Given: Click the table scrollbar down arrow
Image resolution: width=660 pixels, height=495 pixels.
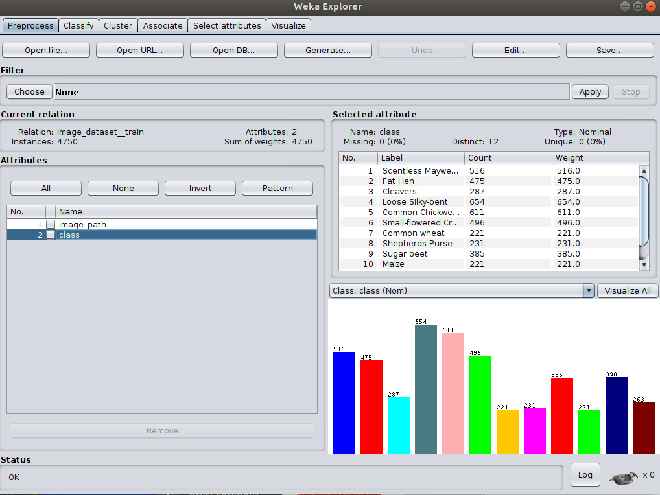Looking at the screenshot, I should tap(644, 265).
